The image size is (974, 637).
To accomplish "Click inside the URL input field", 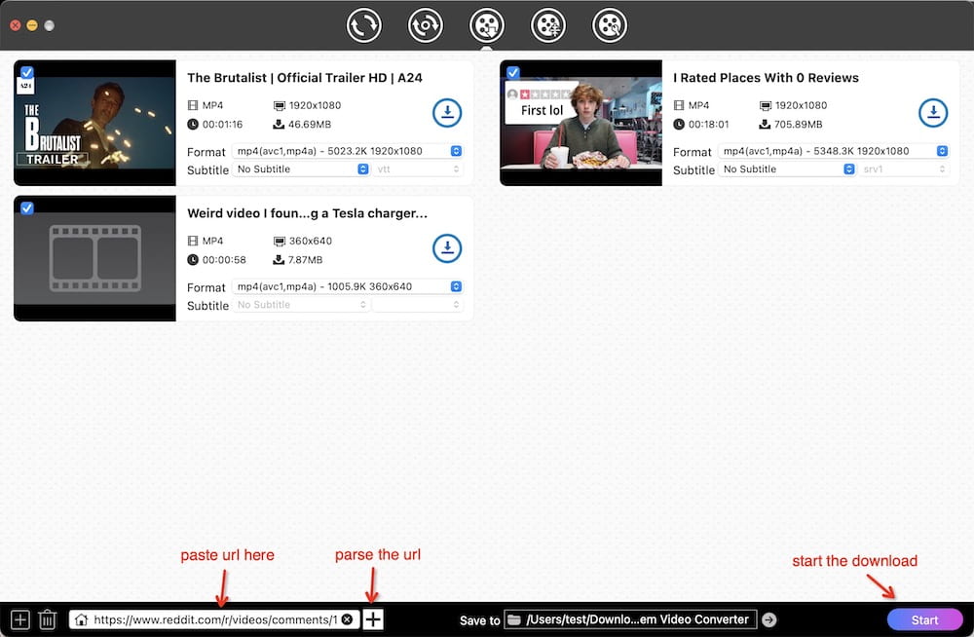I will pyautogui.click(x=214, y=619).
